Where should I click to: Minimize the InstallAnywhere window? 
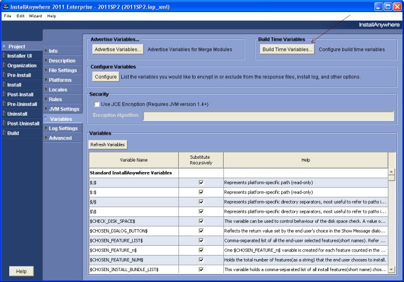click(x=379, y=7)
